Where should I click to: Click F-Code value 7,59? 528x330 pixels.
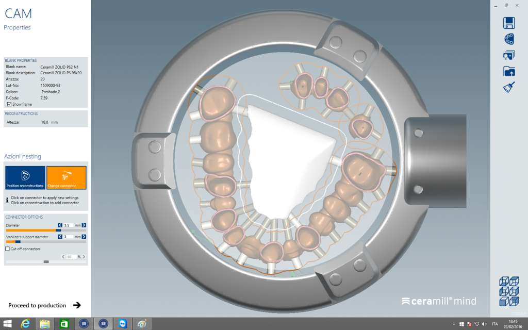click(x=44, y=98)
